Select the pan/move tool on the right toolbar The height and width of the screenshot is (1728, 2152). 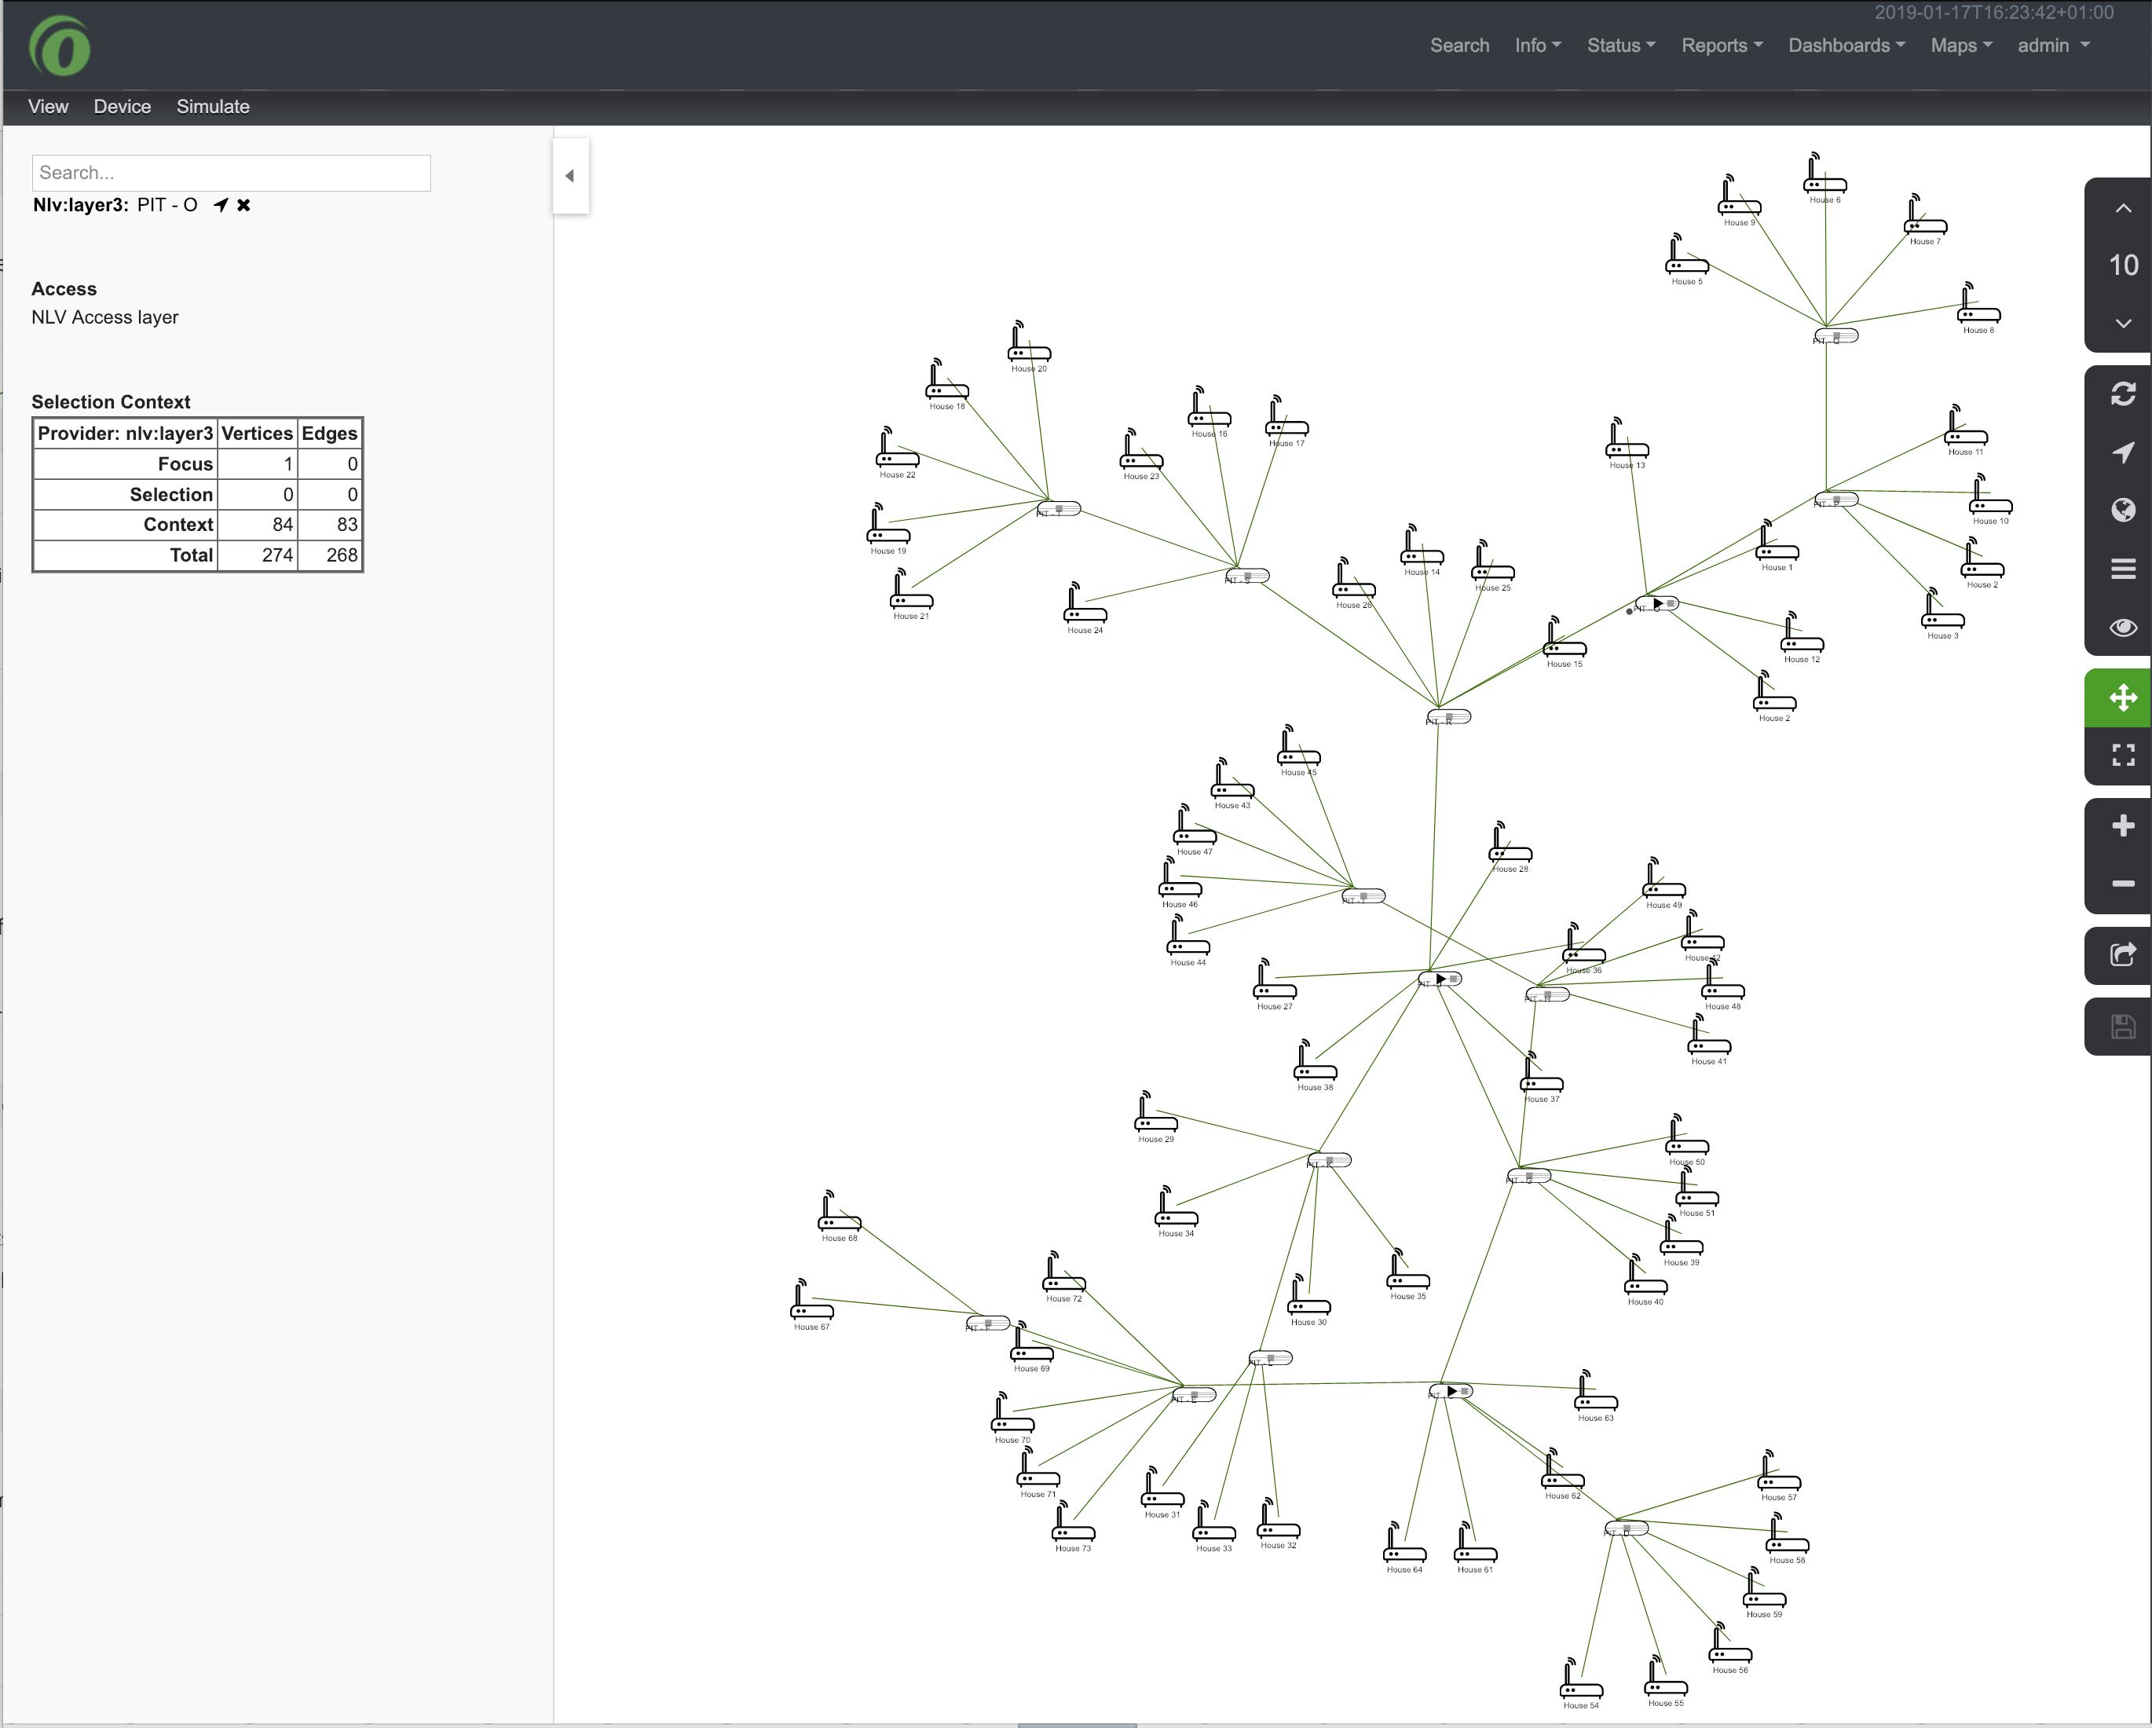coord(2122,697)
